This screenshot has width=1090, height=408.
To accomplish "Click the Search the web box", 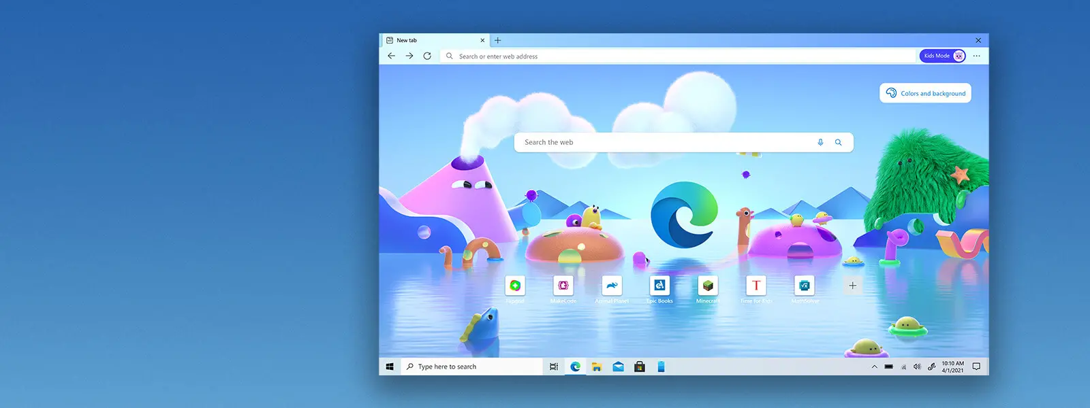I will (x=684, y=142).
